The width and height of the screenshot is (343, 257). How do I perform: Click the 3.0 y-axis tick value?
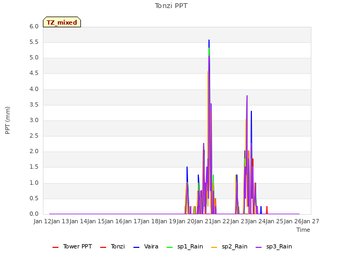[x=34, y=120]
